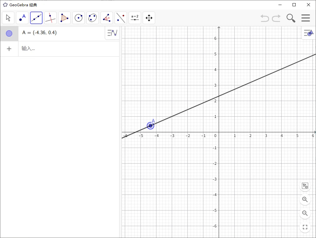
Task: Open the graphics view style bar
Action: pyautogui.click(x=309, y=33)
